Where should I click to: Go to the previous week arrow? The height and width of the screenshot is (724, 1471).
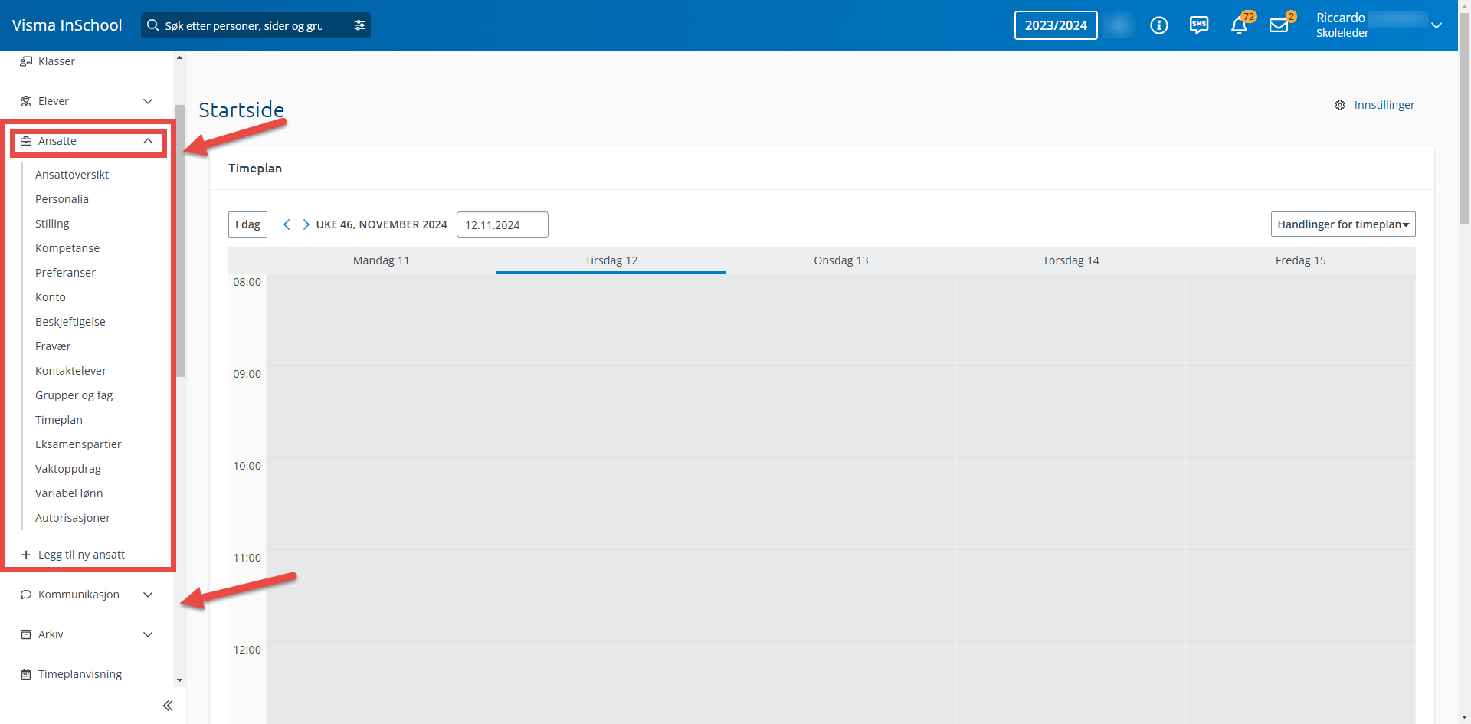tap(287, 224)
